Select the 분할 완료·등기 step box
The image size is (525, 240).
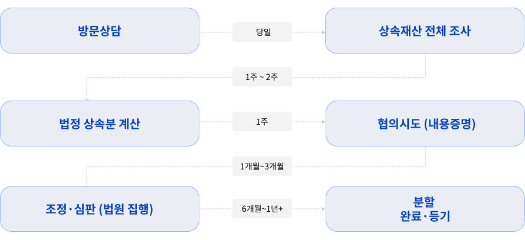pos(425,209)
